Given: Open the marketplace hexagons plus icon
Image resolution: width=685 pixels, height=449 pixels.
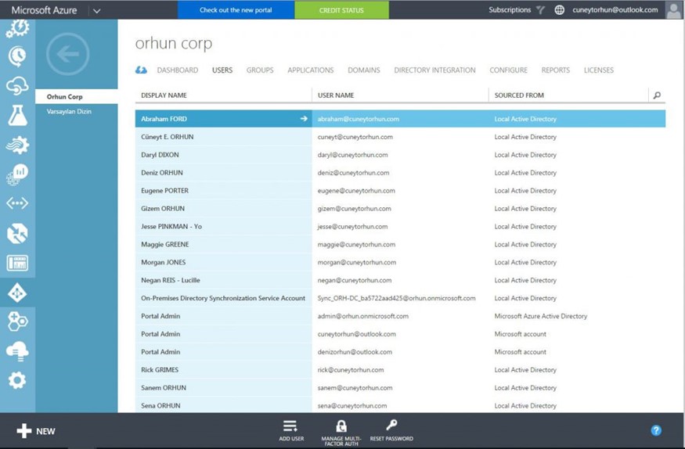Looking at the screenshot, I should point(17,322).
